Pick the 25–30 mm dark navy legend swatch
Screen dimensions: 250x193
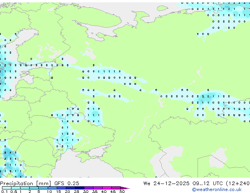[79, 188]
